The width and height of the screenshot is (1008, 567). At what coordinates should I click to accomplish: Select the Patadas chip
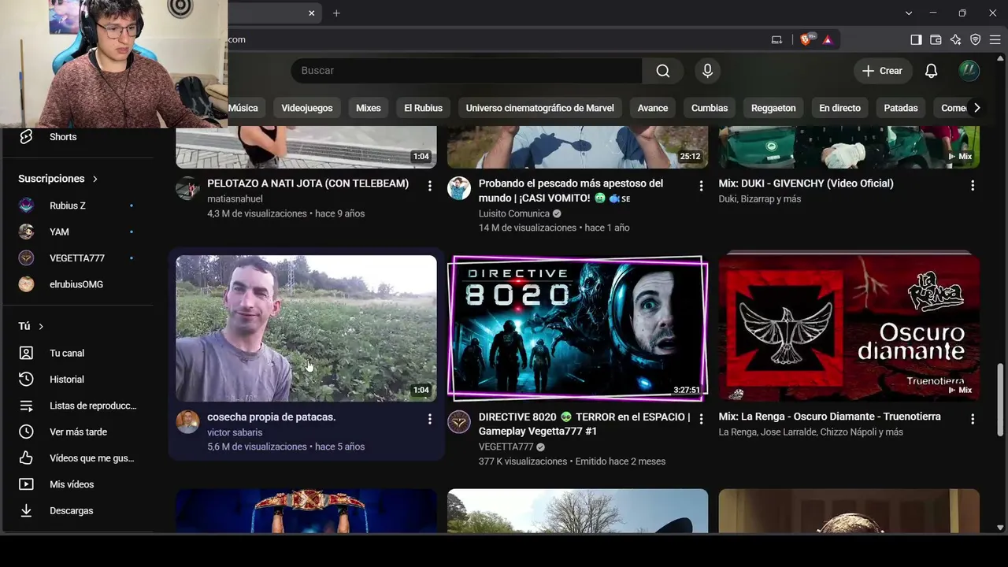(901, 108)
